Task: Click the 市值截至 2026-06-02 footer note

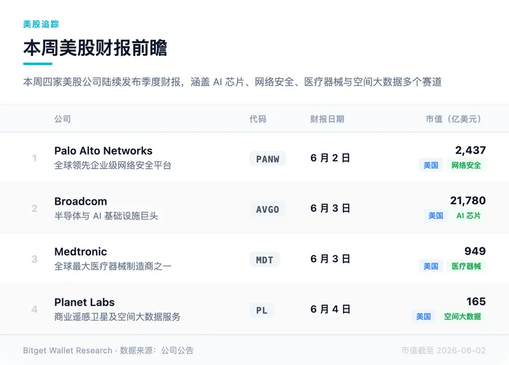Action: (x=443, y=350)
